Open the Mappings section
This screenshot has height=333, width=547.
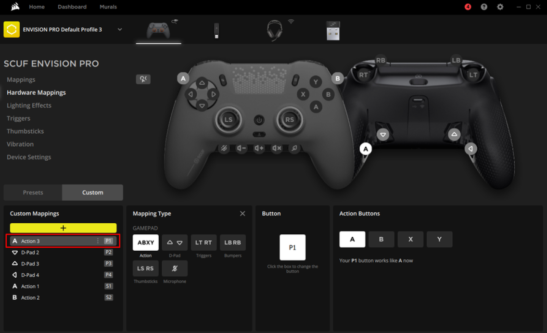21,79
